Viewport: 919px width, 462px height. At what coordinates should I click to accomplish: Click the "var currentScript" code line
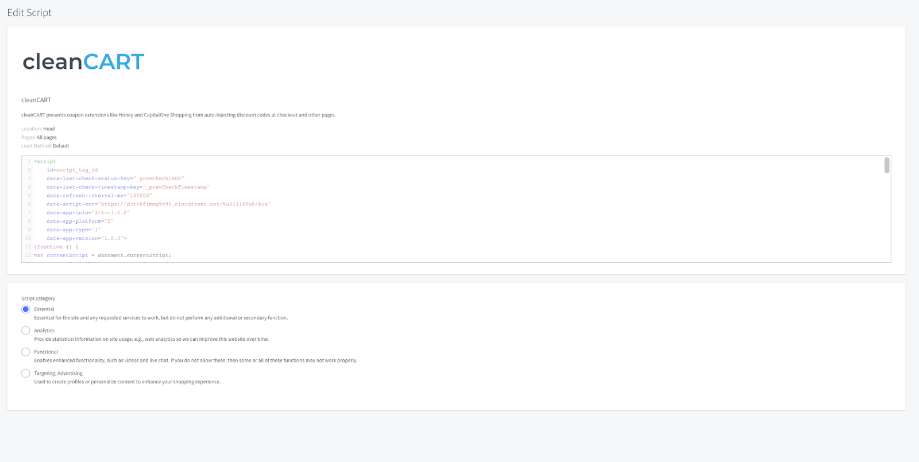point(102,255)
